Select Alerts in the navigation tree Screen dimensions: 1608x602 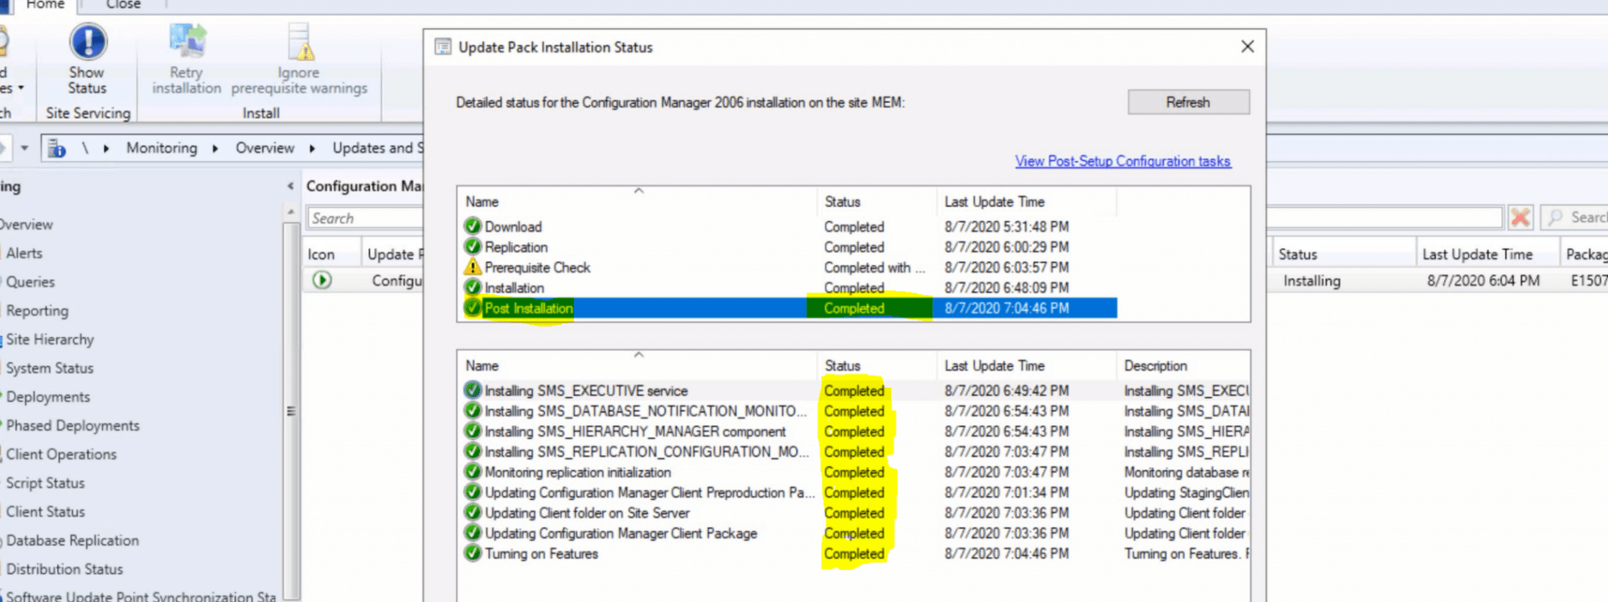coord(24,253)
